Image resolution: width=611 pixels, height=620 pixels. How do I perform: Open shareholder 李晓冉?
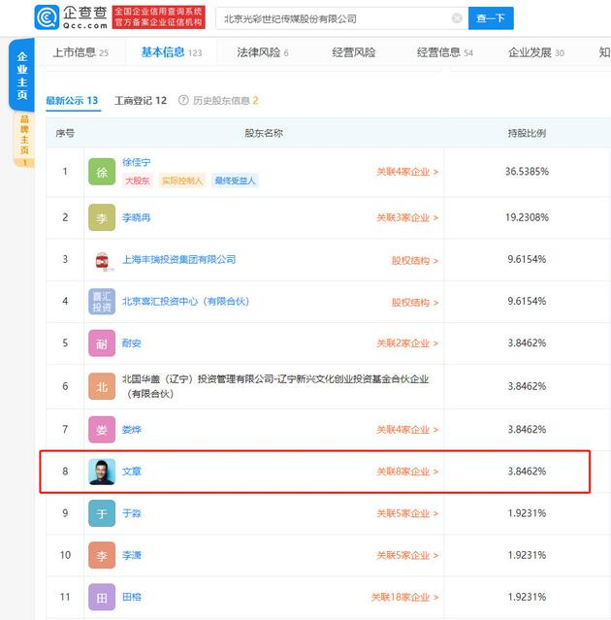click(x=137, y=217)
